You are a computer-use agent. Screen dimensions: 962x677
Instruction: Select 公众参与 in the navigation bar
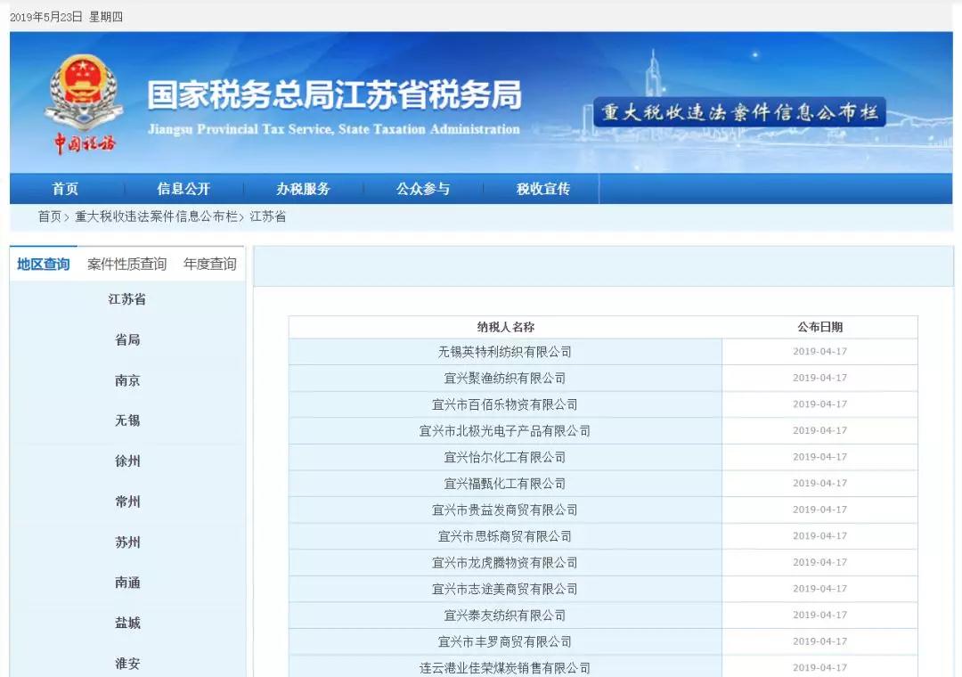point(423,189)
